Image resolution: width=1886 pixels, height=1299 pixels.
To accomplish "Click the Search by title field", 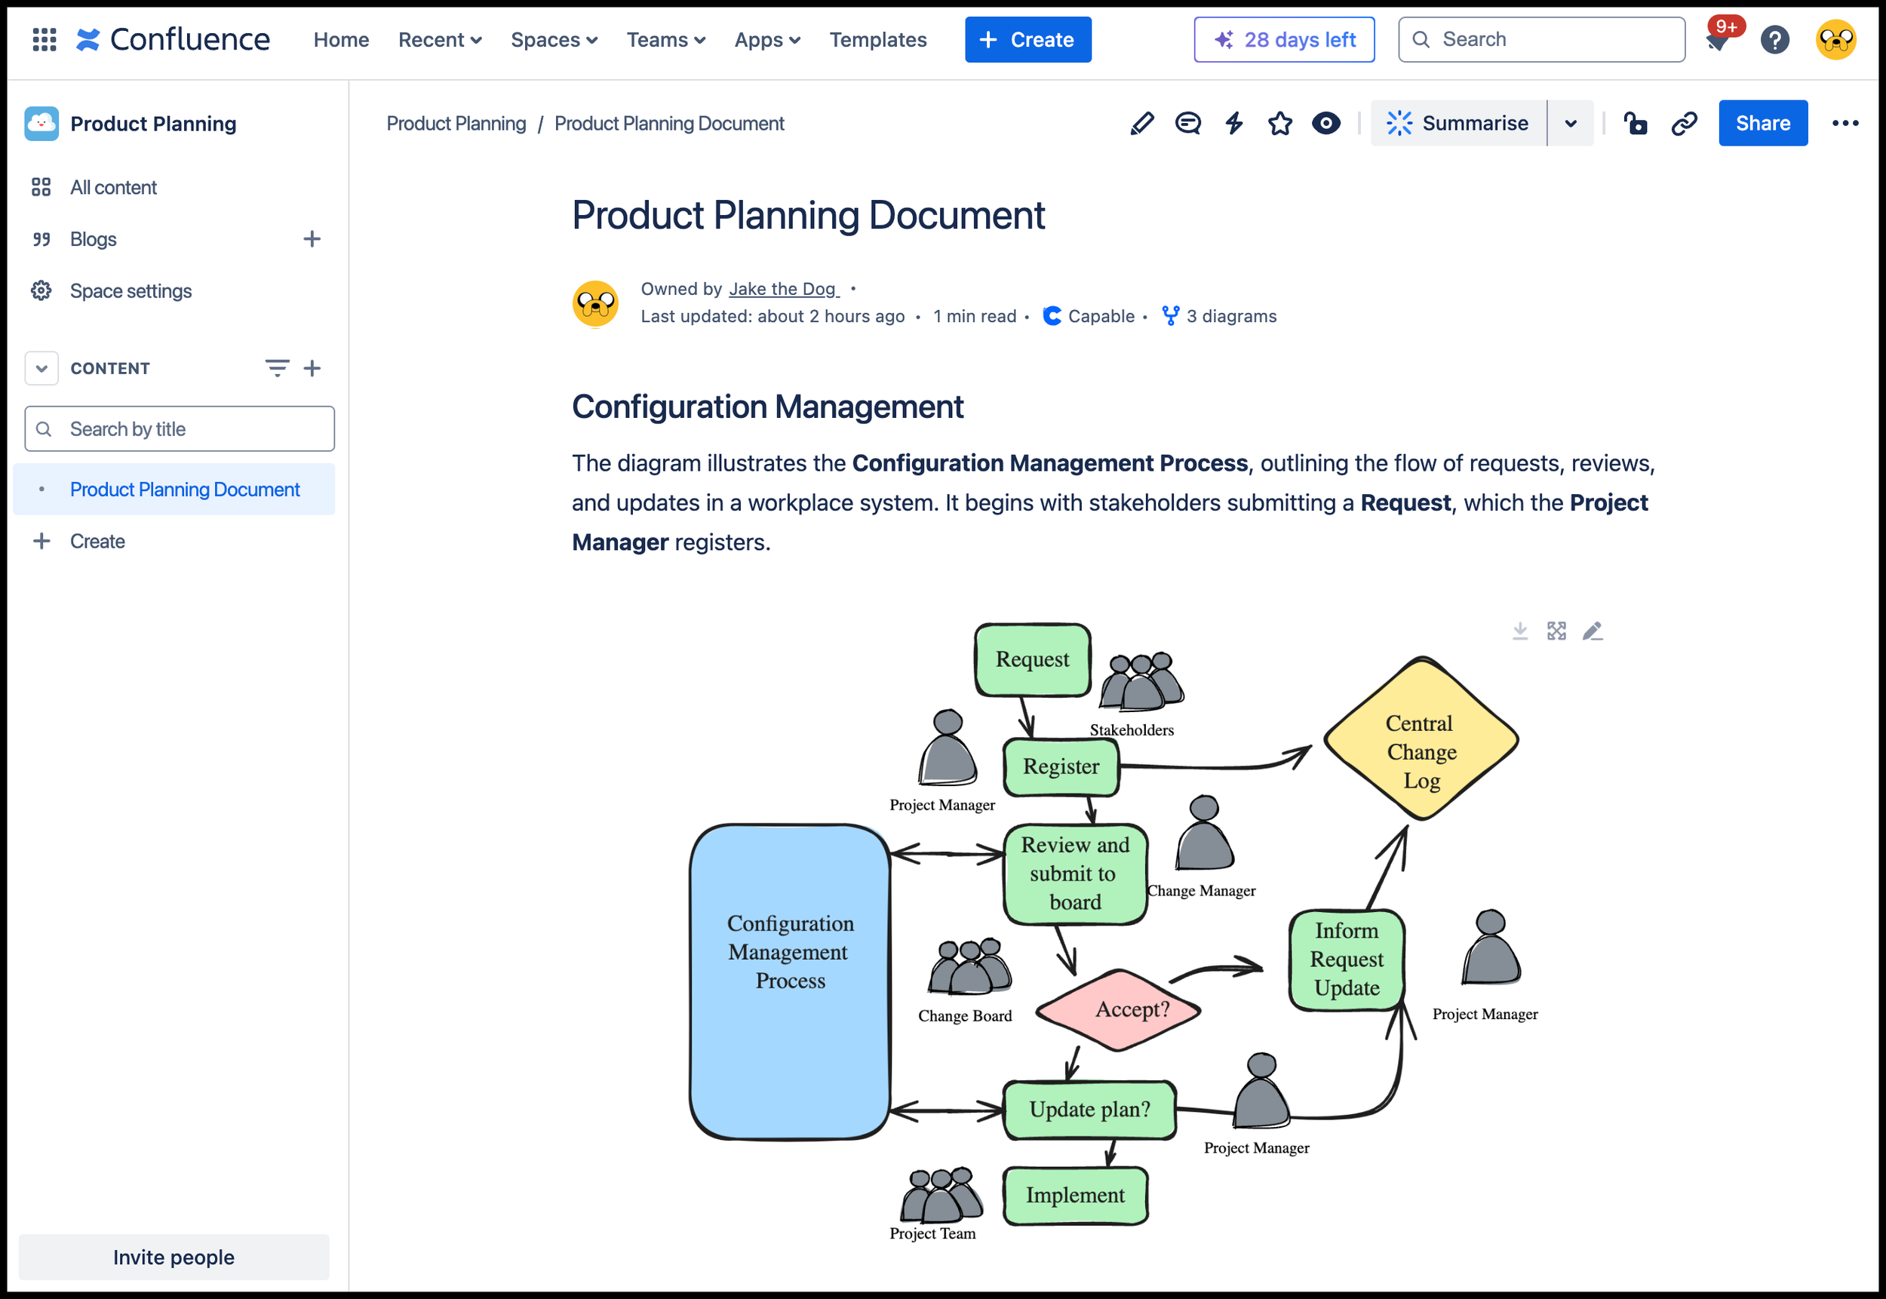I will pos(180,429).
